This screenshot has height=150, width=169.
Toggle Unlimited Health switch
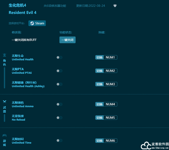pyautogui.click(x=59, y=58)
